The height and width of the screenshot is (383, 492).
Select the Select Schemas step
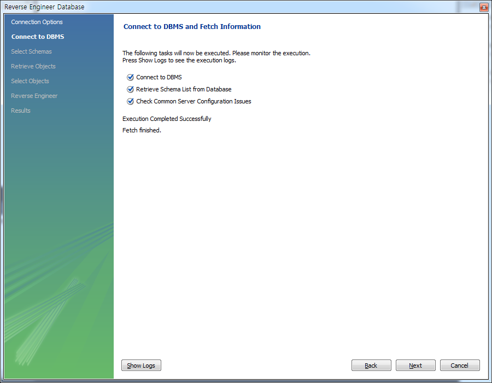coord(31,51)
